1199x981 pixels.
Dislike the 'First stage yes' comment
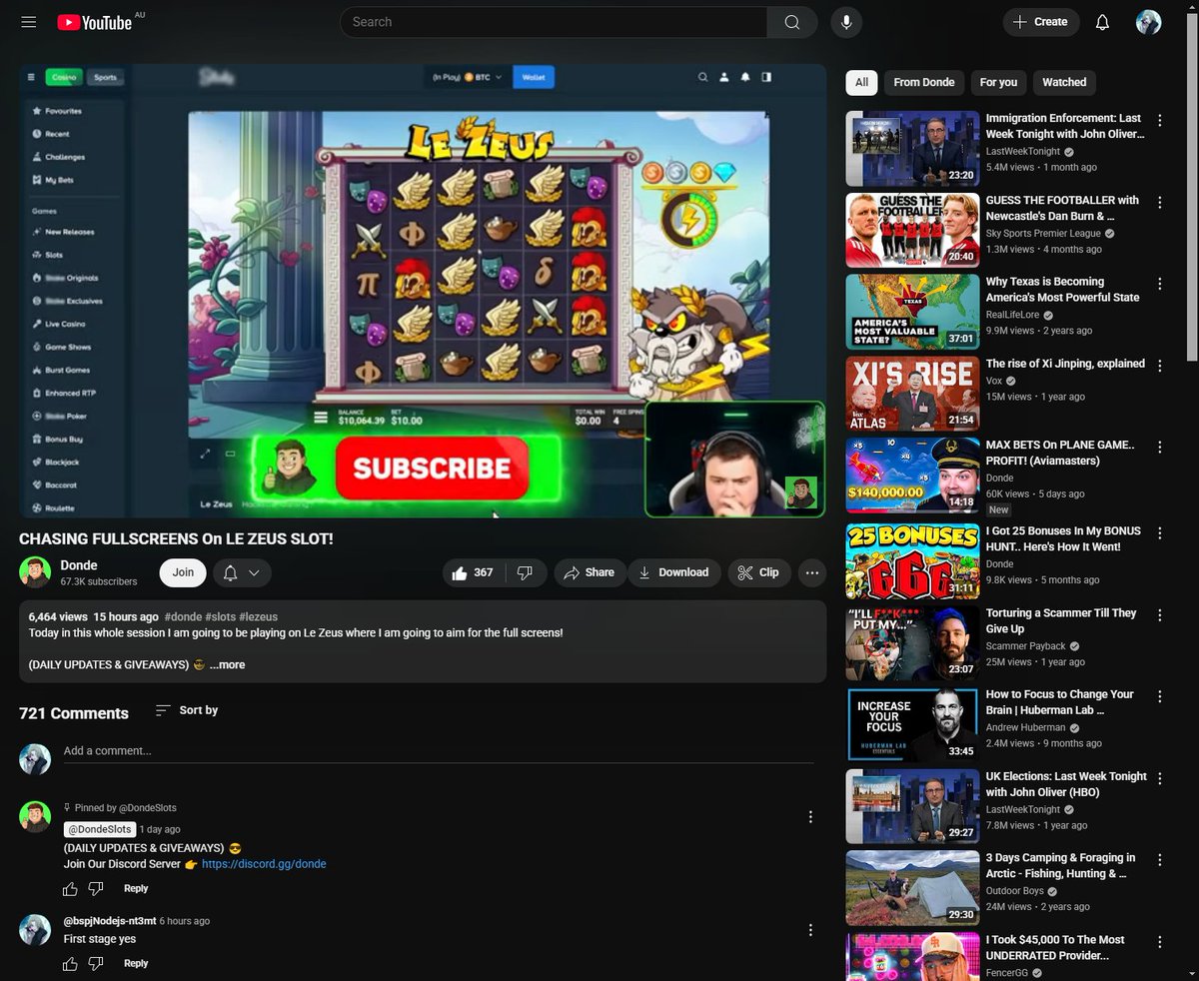96,963
